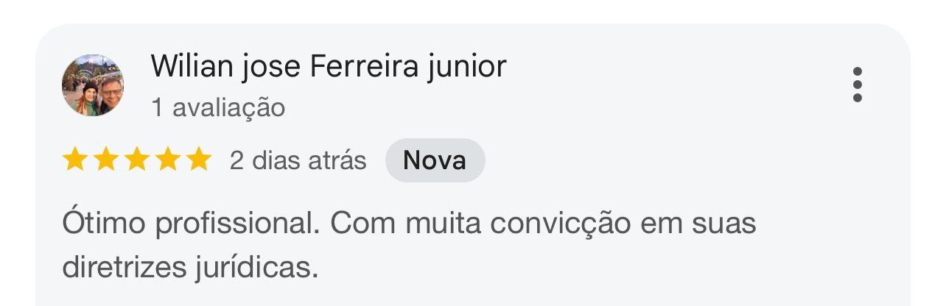This screenshot has height=306, width=946.
Task: Open Wilian jose Ferreira junior's profile name
Action: [x=328, y=66]
